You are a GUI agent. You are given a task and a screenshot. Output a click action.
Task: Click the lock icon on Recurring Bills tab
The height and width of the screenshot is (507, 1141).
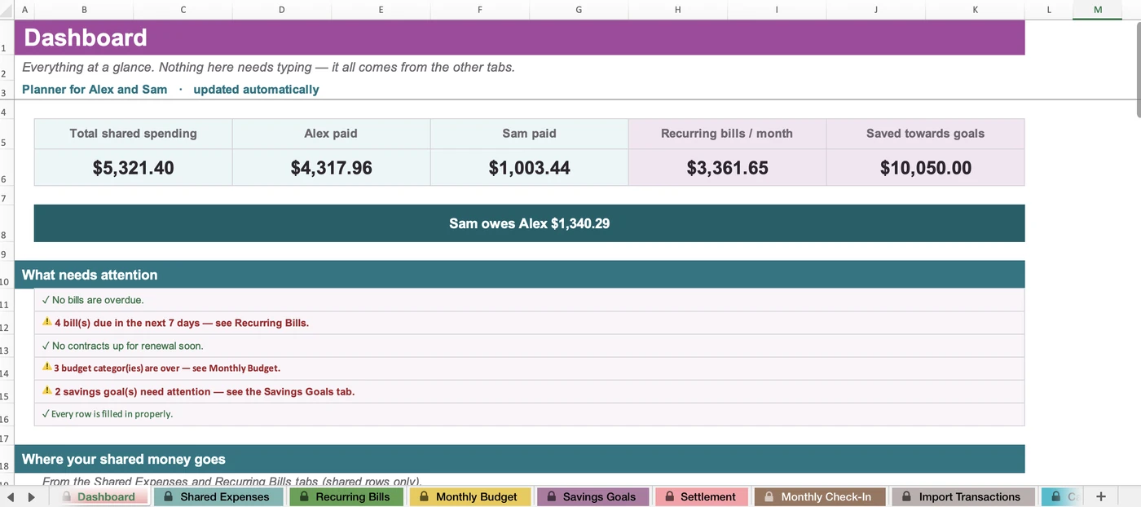click(304, 496)
